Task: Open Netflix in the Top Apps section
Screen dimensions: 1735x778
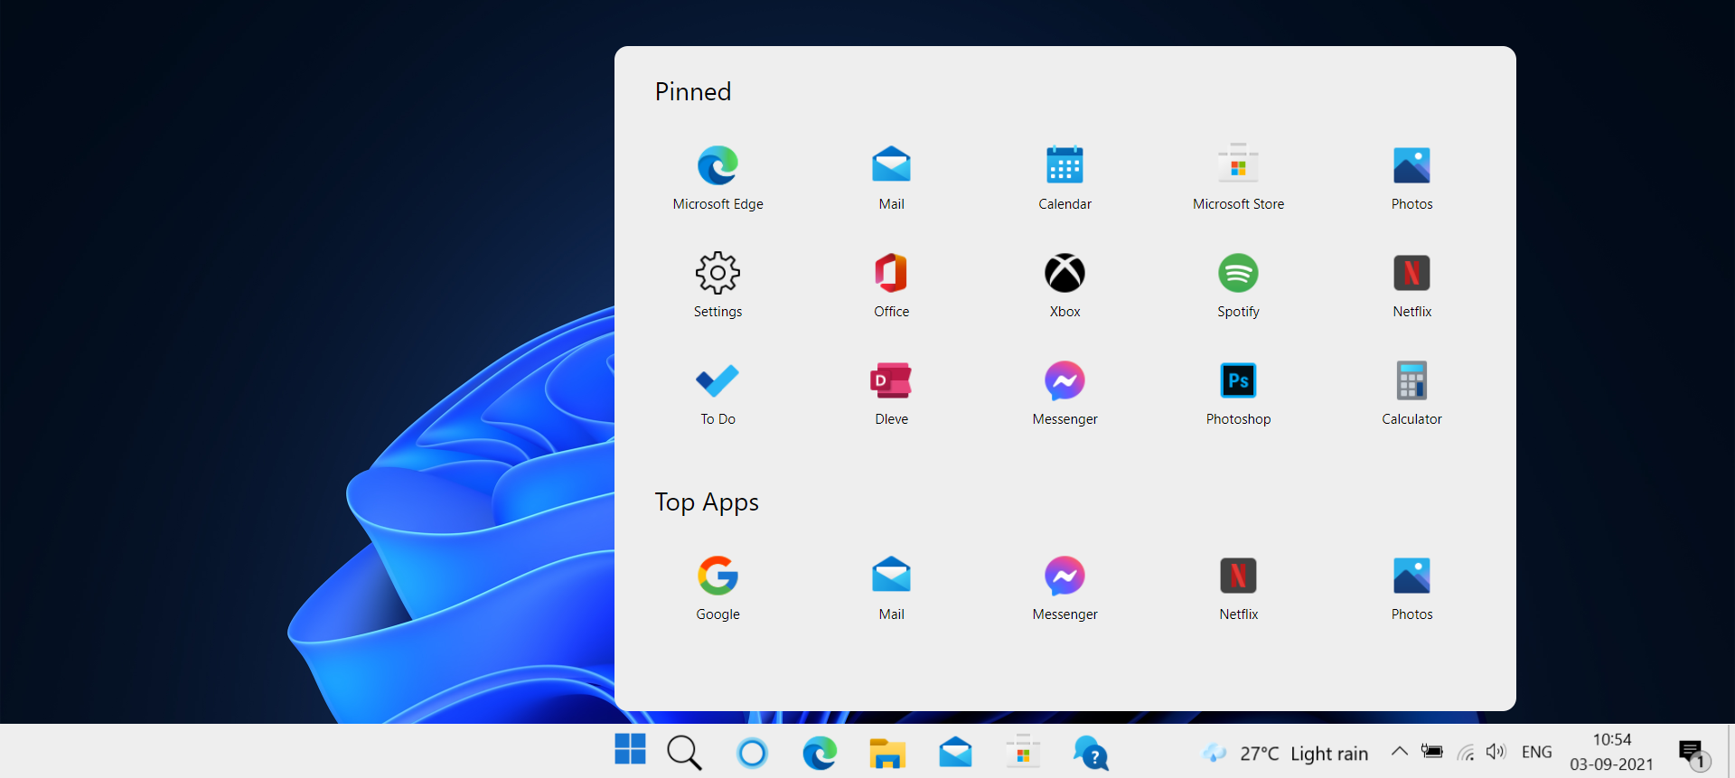Action: click(1238, 588)
